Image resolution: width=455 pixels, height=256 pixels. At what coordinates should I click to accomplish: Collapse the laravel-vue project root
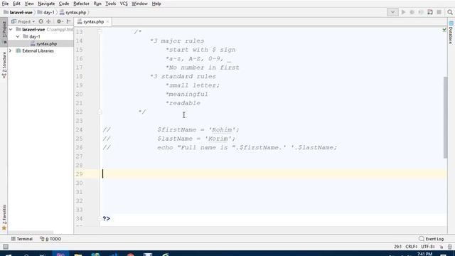[x=11, y=29]
